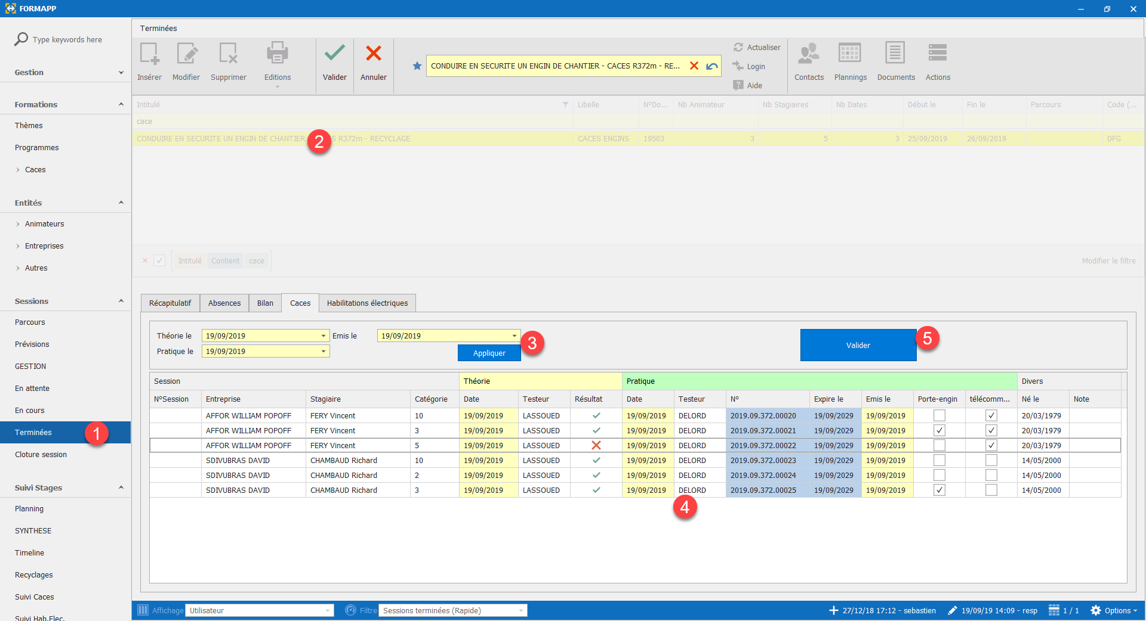The height and width of the screenshot is (621, 1146).
Task: Click the red X remove filter icon
Action: [145, 260]
